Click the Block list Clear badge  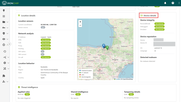coord(27,94)
